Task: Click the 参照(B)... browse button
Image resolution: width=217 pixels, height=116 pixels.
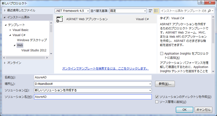Action: [x=165, y=84]
